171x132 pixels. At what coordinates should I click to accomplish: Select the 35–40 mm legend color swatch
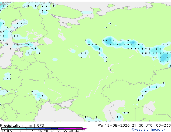[x=67, y=128]
